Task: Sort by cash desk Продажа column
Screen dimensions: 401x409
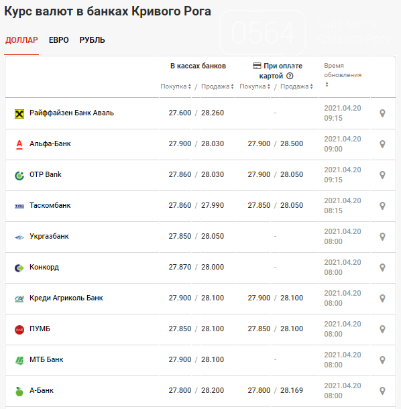Action: tap(217, 86)
